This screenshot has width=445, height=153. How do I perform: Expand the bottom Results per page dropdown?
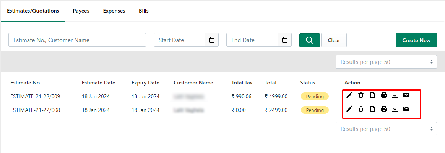pos(386,129)
